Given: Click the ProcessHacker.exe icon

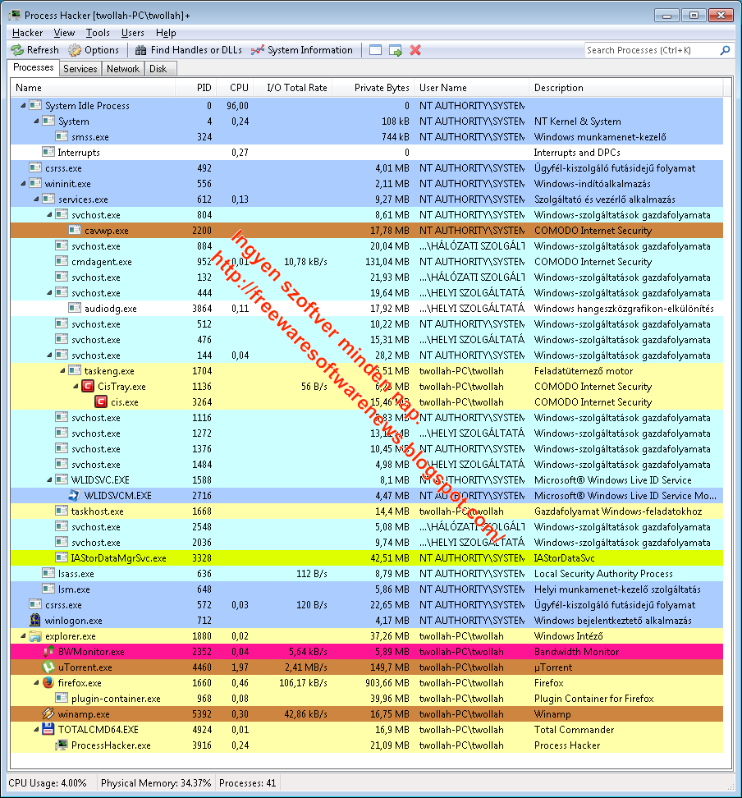Looking at the screenshot, I should [62, 745].
